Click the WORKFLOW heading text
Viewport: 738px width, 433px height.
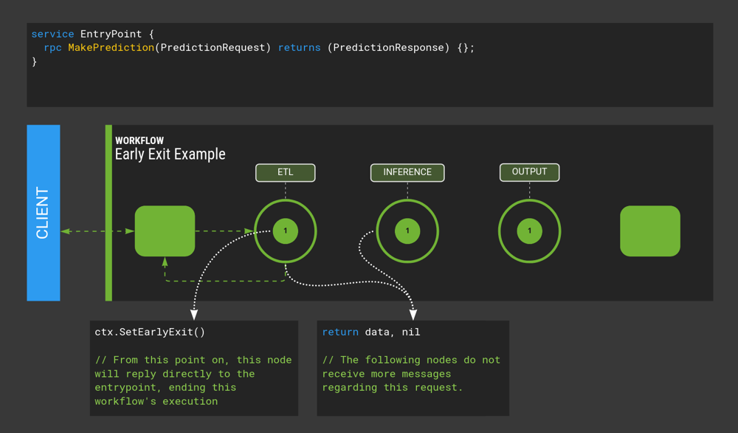(x=139, y=140)
